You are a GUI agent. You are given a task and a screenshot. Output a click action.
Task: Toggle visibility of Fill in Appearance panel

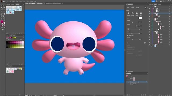coord(127,80)
